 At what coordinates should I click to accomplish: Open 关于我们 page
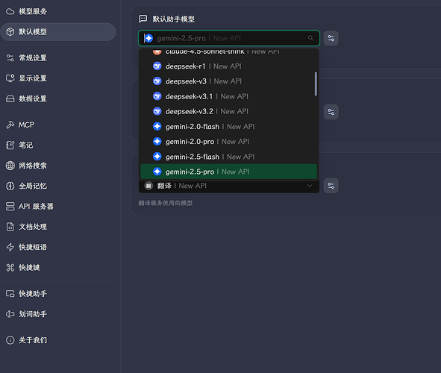58,340
